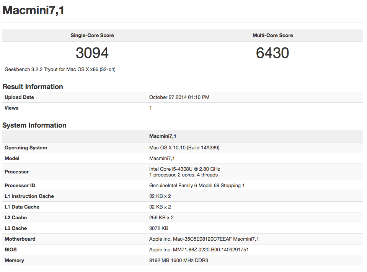Screen dimensions: 367x272
Task: Click the Views count value 1
Action: pos(150,108)
